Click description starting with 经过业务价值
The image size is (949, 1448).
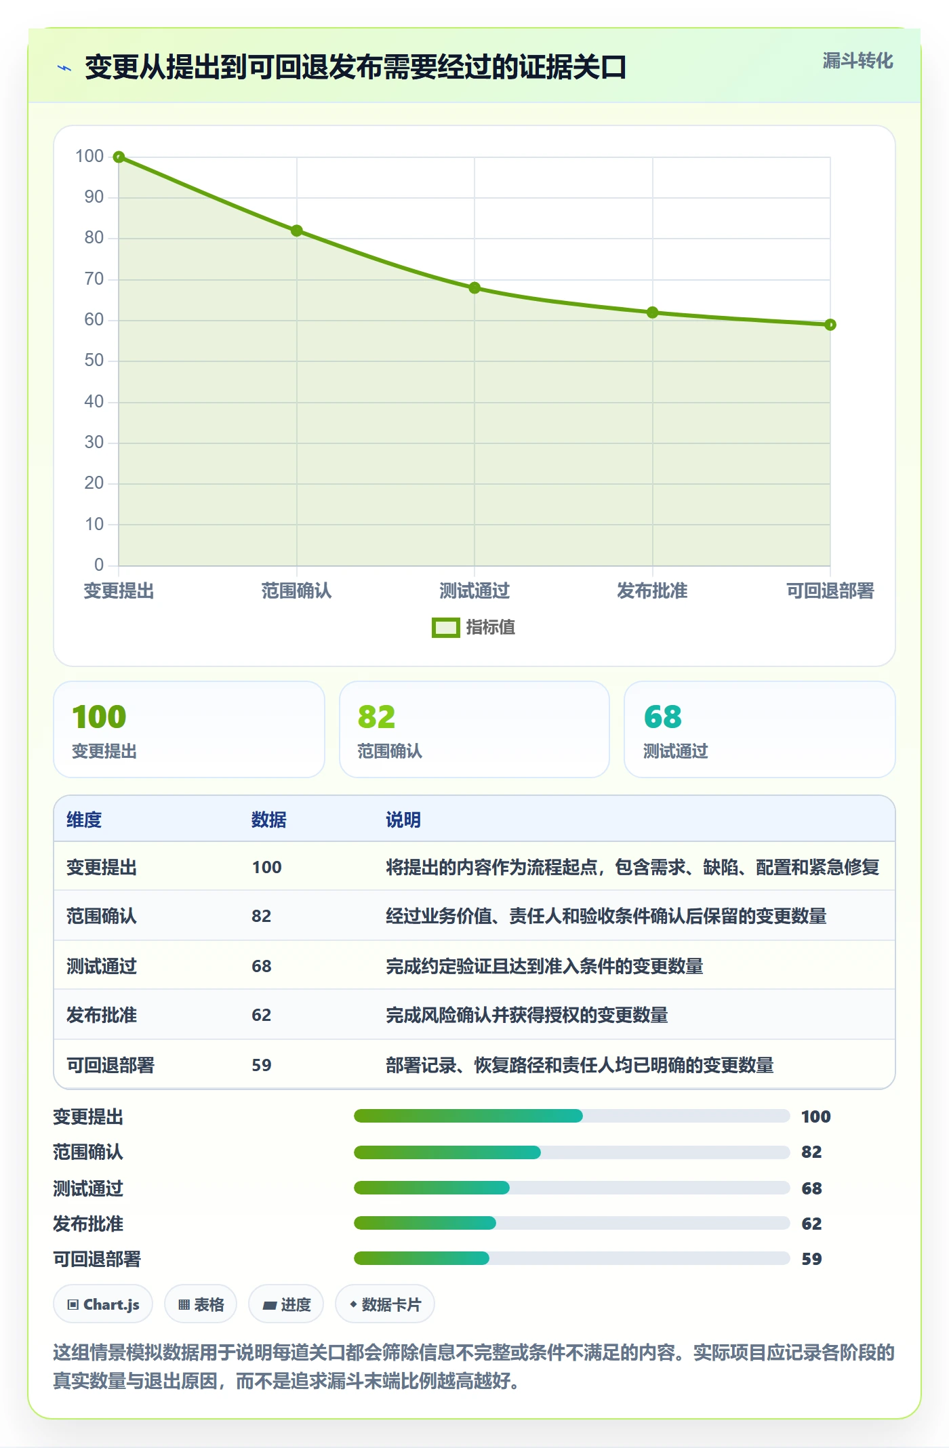coord(606,916)
